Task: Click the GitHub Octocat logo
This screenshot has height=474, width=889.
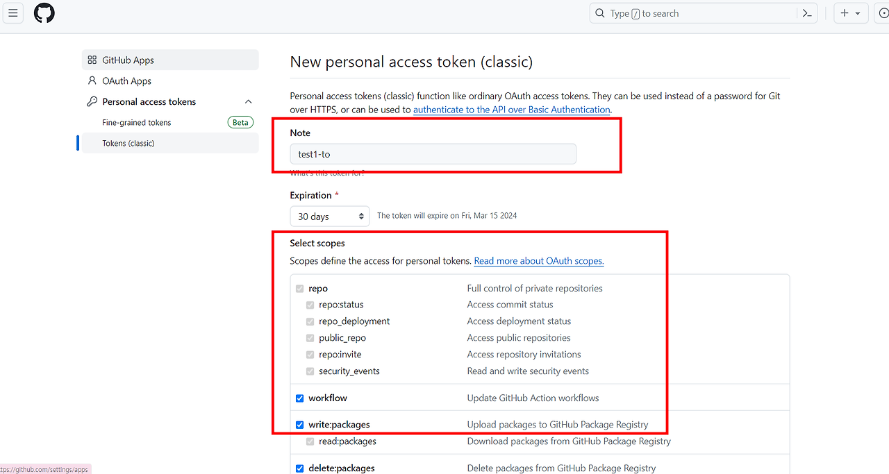Action: point(44,13)
